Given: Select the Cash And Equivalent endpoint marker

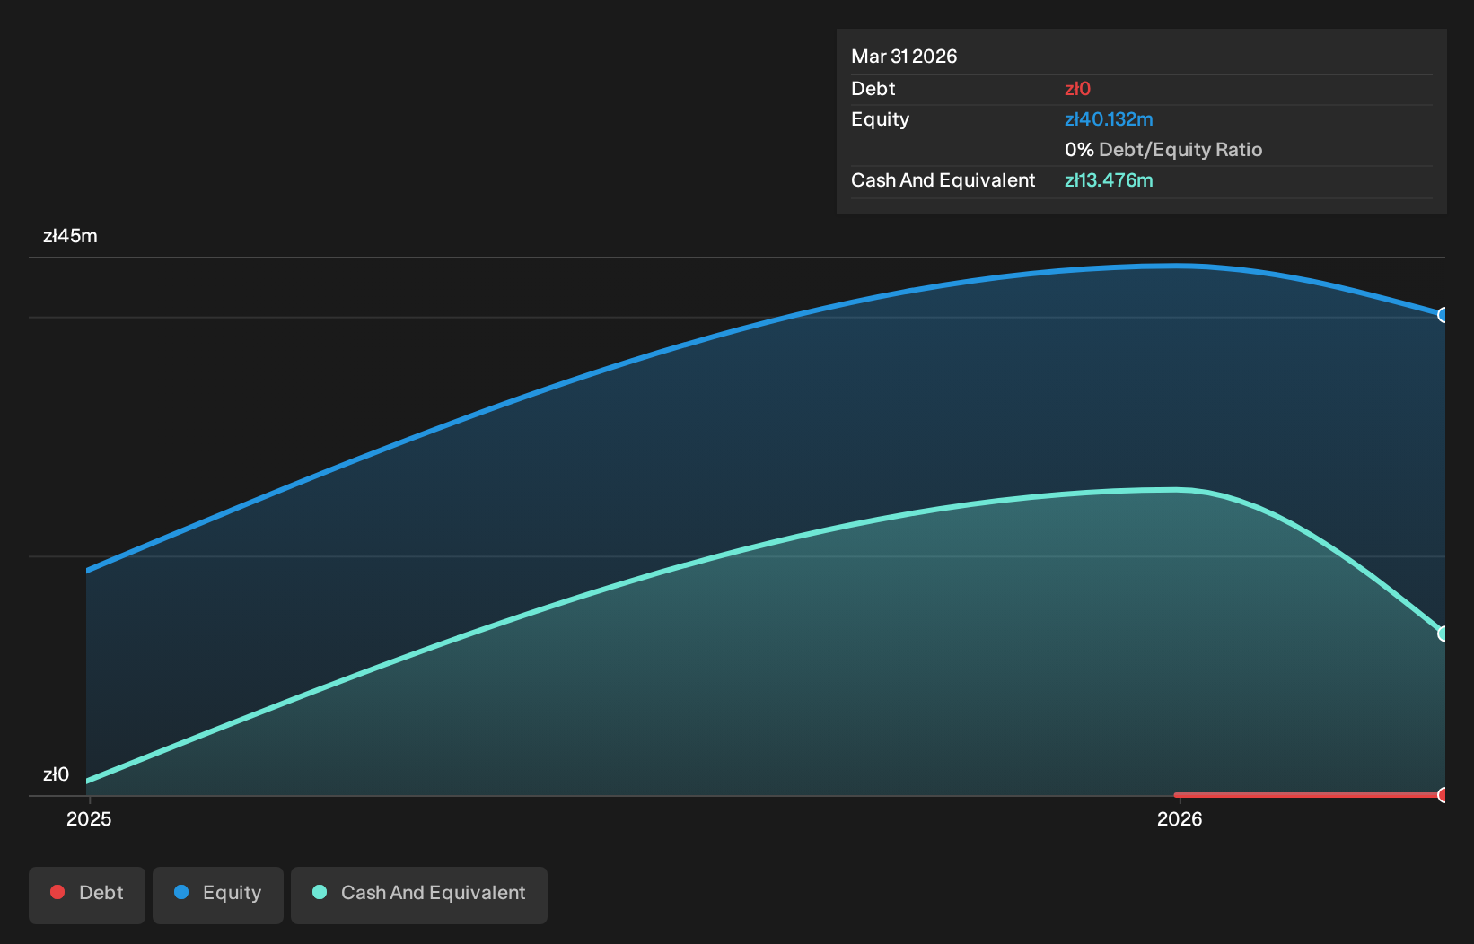Looking at the screenshot, I should [1443, 634].
